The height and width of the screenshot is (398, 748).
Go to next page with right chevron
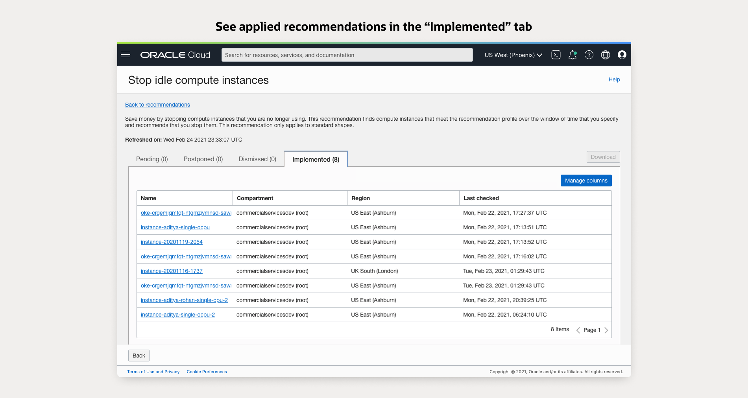tap(607, 330)
